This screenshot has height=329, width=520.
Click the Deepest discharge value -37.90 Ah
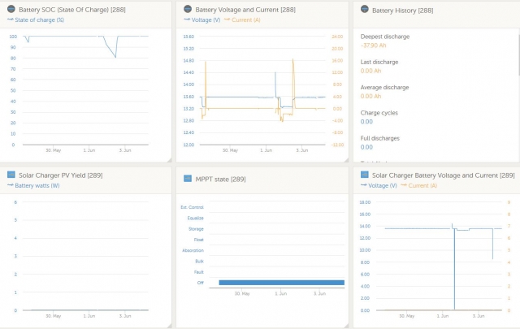(x=374, y=45)
